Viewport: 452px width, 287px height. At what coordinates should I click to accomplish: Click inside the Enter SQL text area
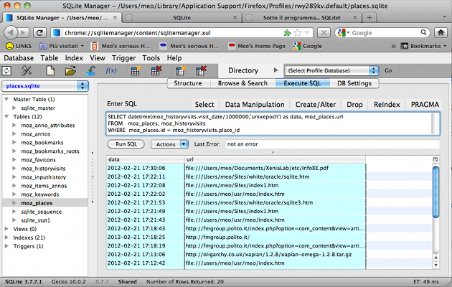(x=273, y=123)
